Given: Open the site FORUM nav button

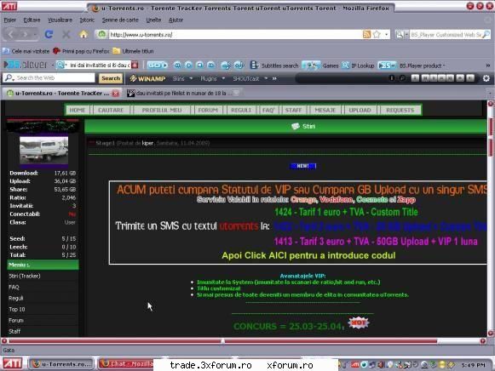Looking at the screenshot, I should click(208, 110).
